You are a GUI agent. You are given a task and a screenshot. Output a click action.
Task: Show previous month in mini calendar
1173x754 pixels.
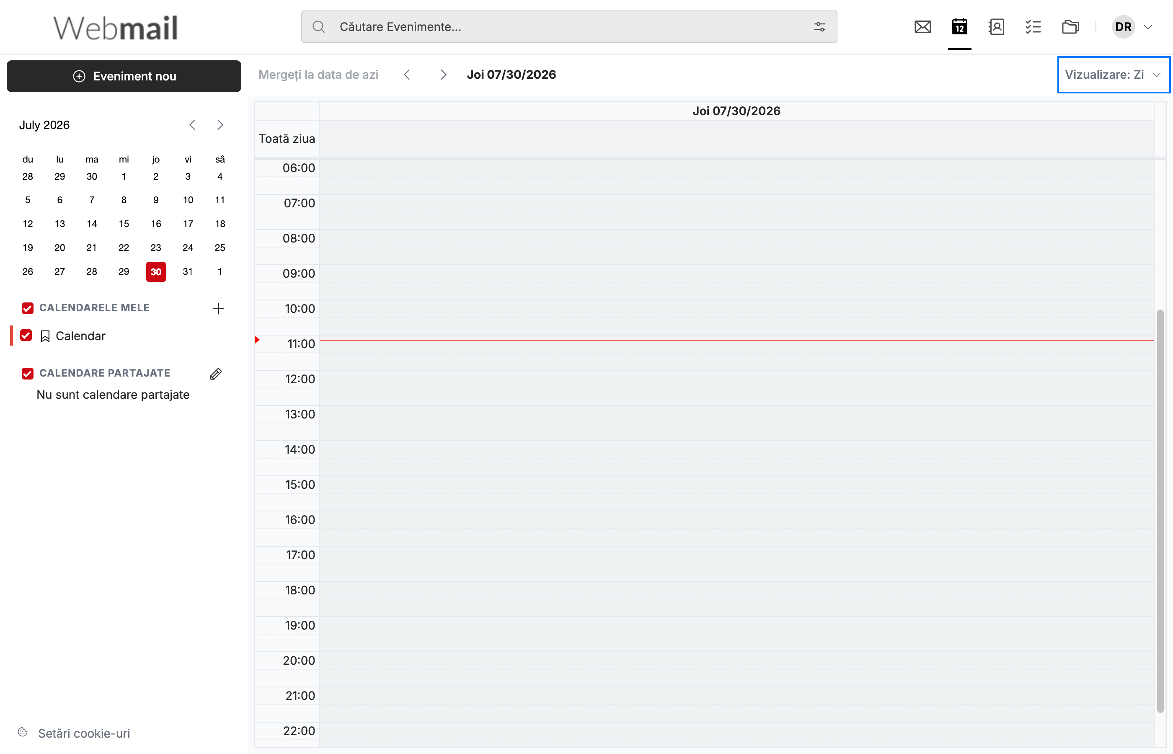192,125
